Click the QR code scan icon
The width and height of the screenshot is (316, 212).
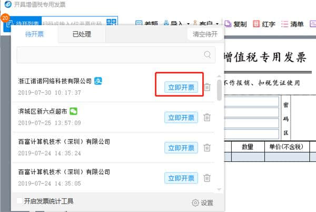pos(111,22)
